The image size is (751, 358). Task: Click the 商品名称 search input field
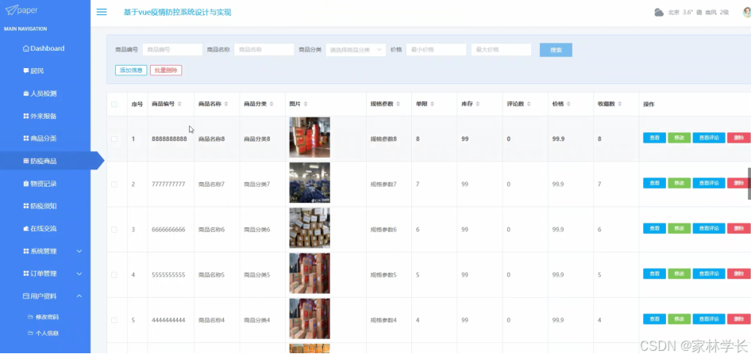coord(264,50)
